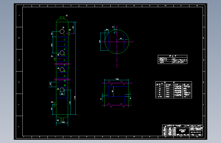
Task: Click the bottom outlet nozzle beside H5
Action: pos(62,119)
